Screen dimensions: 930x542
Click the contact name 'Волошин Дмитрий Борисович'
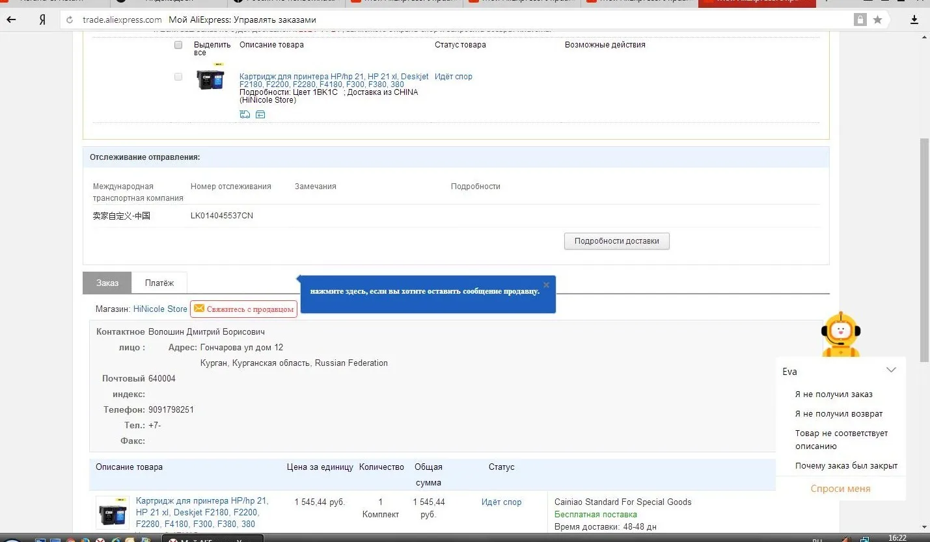click(x=206, y=332)
